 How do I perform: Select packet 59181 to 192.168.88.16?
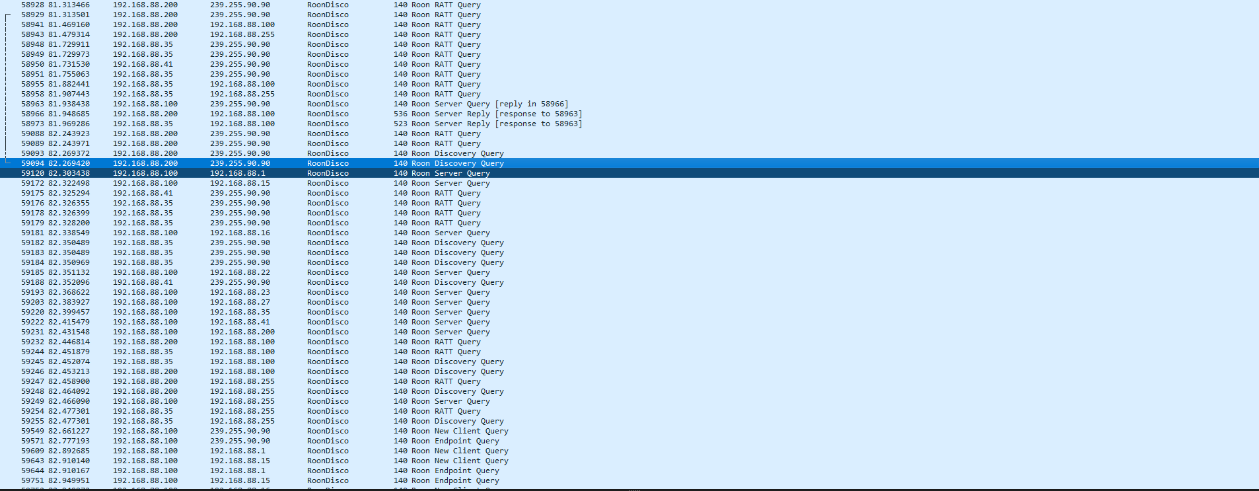(x=629, y=233)
